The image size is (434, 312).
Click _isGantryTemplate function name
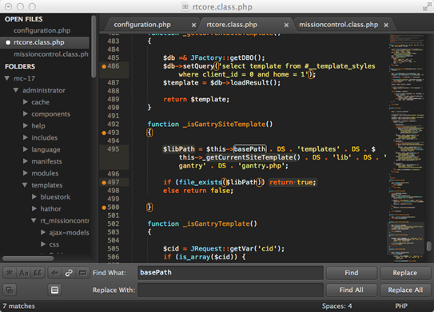point(216,224)
